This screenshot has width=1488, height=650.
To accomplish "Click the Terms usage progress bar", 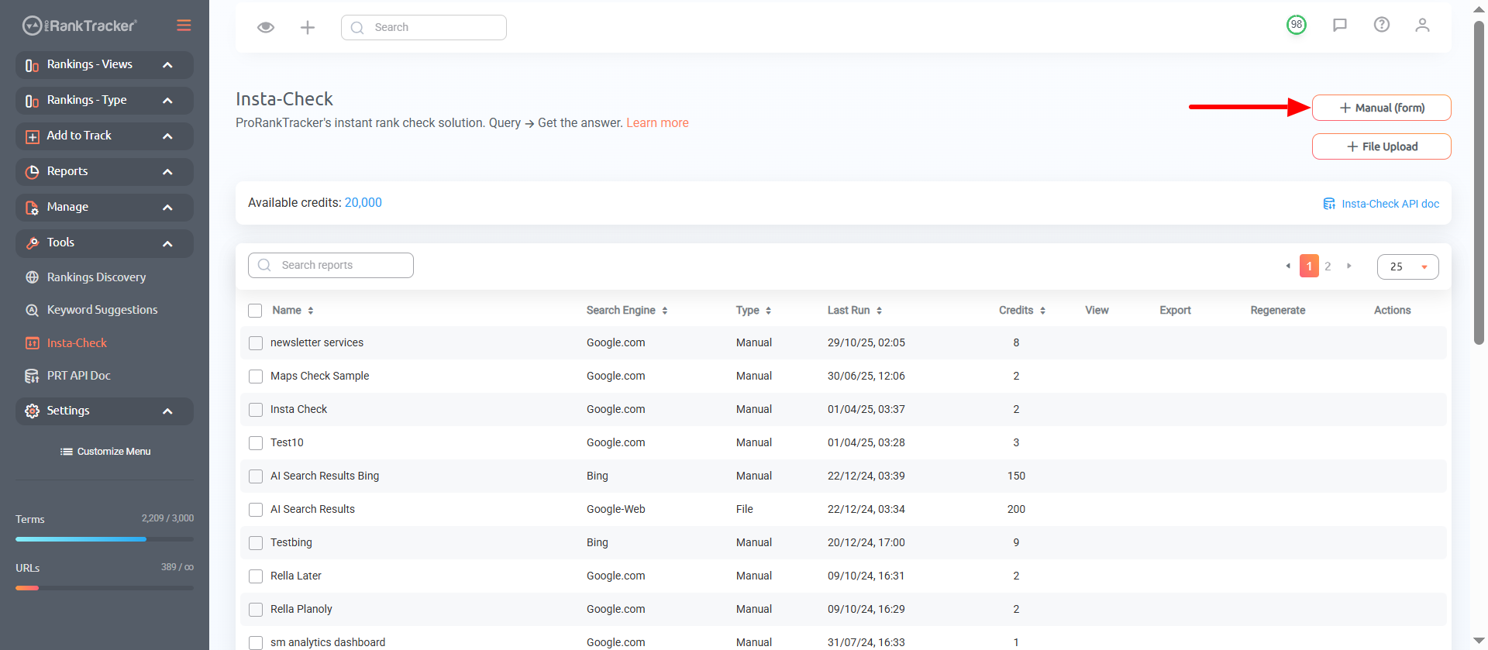I will pos(105,539).
